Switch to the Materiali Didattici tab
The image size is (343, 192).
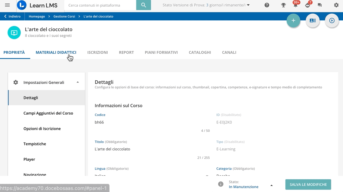coord(56,52)
